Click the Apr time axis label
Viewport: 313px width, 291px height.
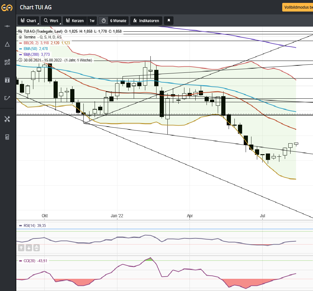[190, 216]
